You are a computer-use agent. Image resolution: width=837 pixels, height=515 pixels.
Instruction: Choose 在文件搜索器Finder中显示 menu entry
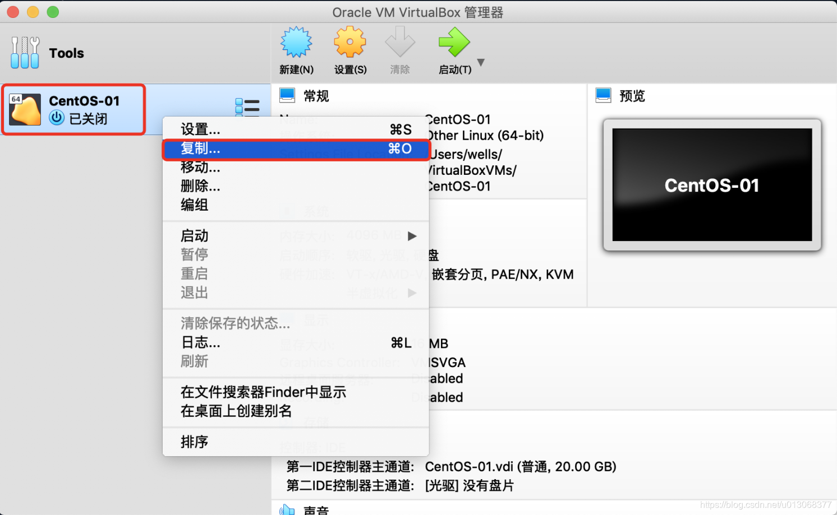296,392
